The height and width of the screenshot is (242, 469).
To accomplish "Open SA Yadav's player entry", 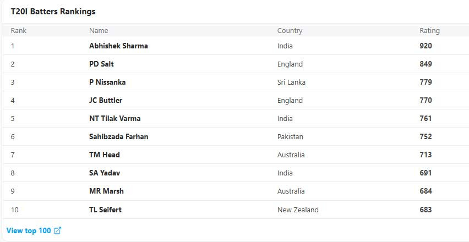I will [x=105, y=173].
